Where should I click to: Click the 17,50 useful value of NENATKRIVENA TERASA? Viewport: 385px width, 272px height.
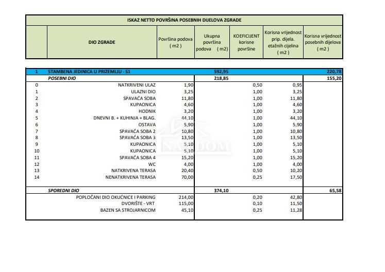(296, 177)
